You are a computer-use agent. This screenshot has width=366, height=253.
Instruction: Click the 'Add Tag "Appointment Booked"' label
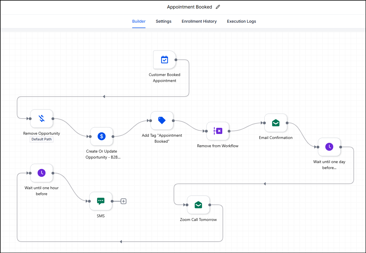pyautogui.click(x=162, y=138)
